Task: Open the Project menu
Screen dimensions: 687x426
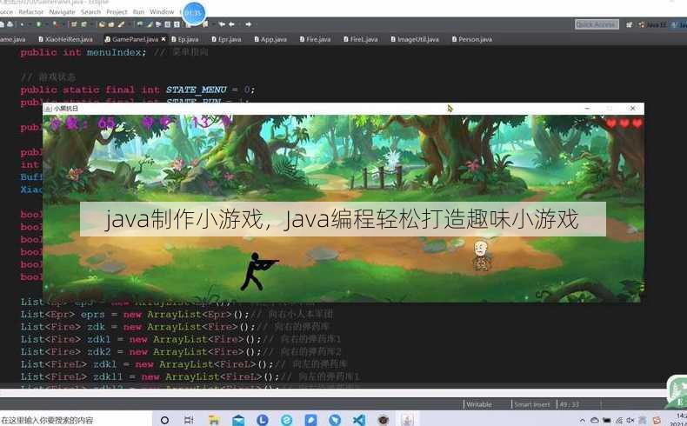Action: click(x=117, y=12)
